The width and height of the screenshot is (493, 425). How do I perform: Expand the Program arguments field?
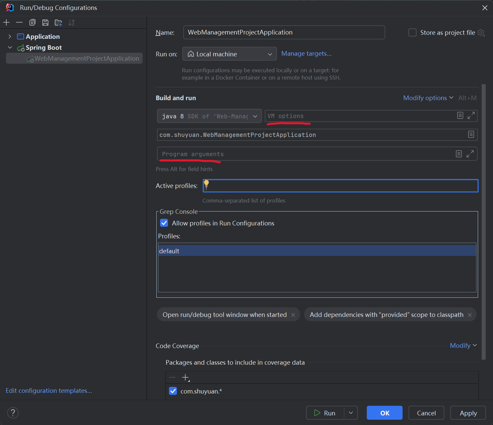tap(470, 154)
